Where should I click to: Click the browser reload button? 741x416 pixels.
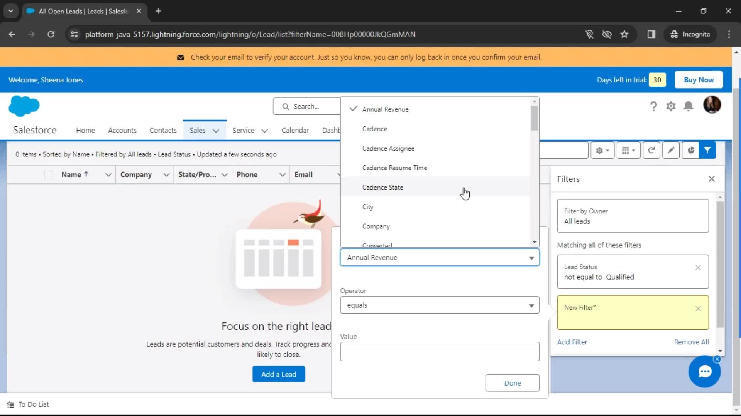51,34
